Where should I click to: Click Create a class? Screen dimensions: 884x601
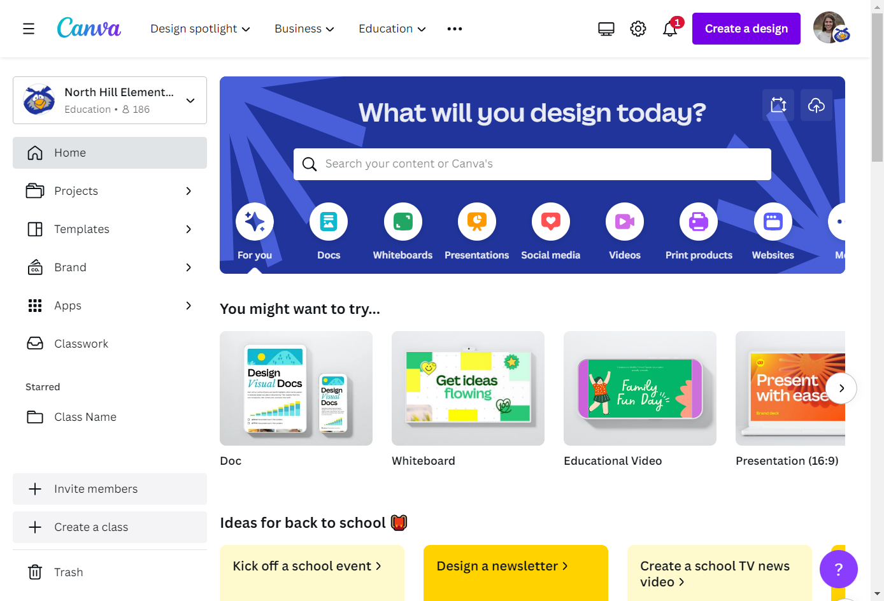110,527
